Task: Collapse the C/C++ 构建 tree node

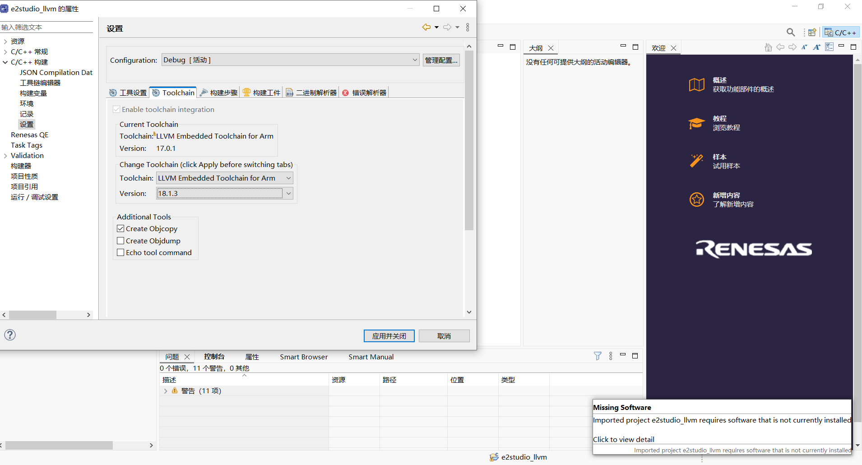Action: pyautogui.click(x=5, y=62)
